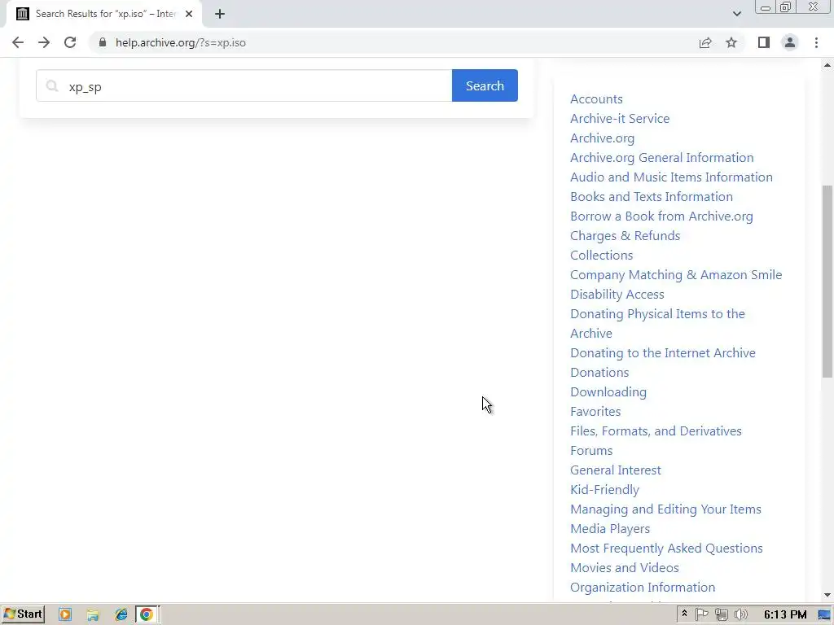The height and width of the screenshot is (625, 834).
Task: Click the page vertical scrollbar thumb
Action: point(827,281)
